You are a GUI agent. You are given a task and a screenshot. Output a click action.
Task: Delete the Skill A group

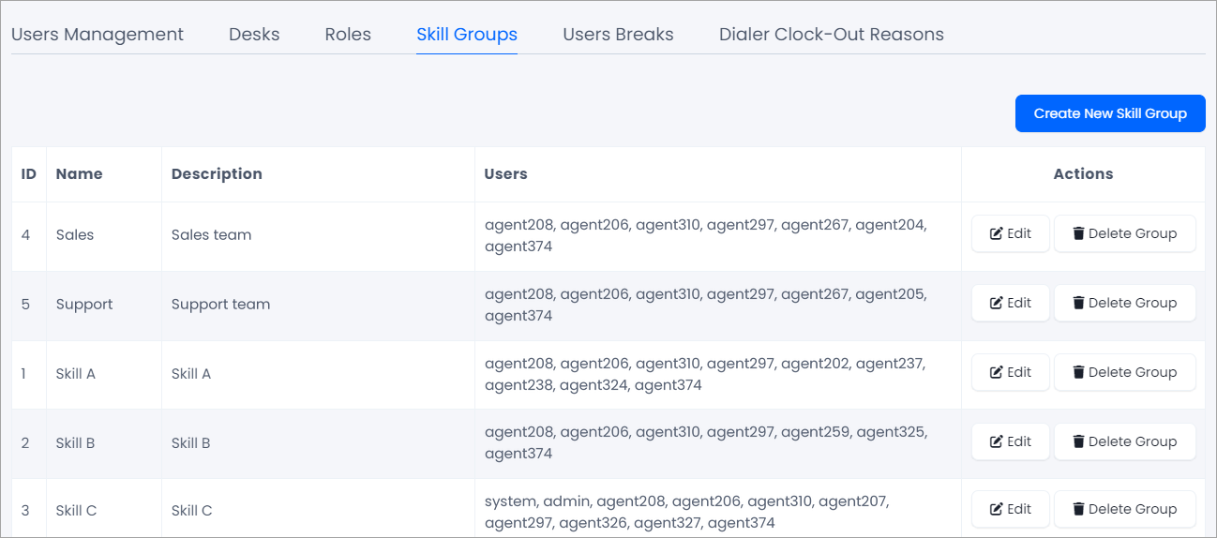point(1125,372)
